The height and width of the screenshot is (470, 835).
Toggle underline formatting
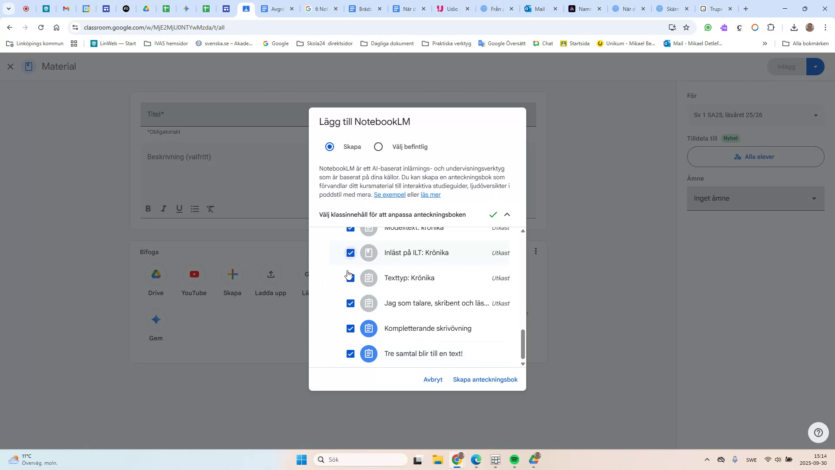(x=179, y=209)
